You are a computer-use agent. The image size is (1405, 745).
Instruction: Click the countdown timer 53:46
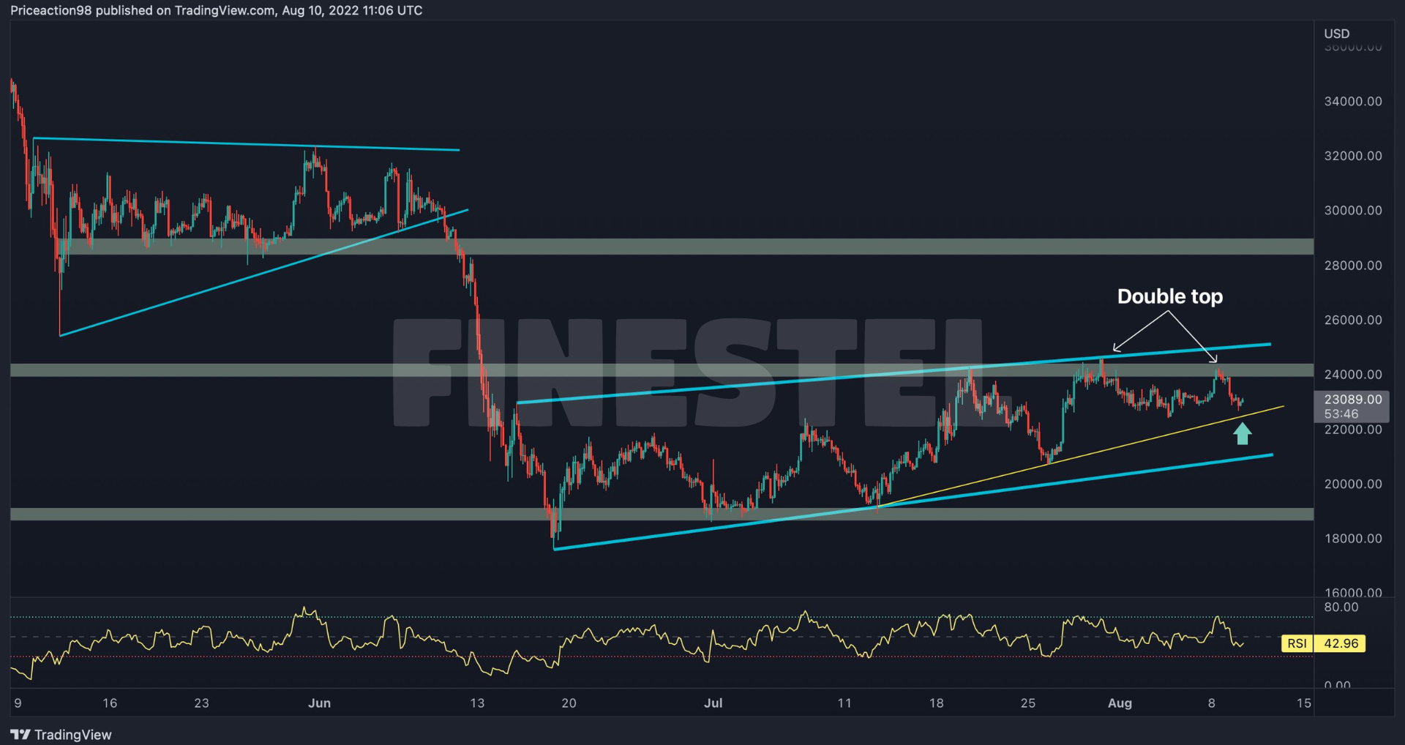(1341, 414)
